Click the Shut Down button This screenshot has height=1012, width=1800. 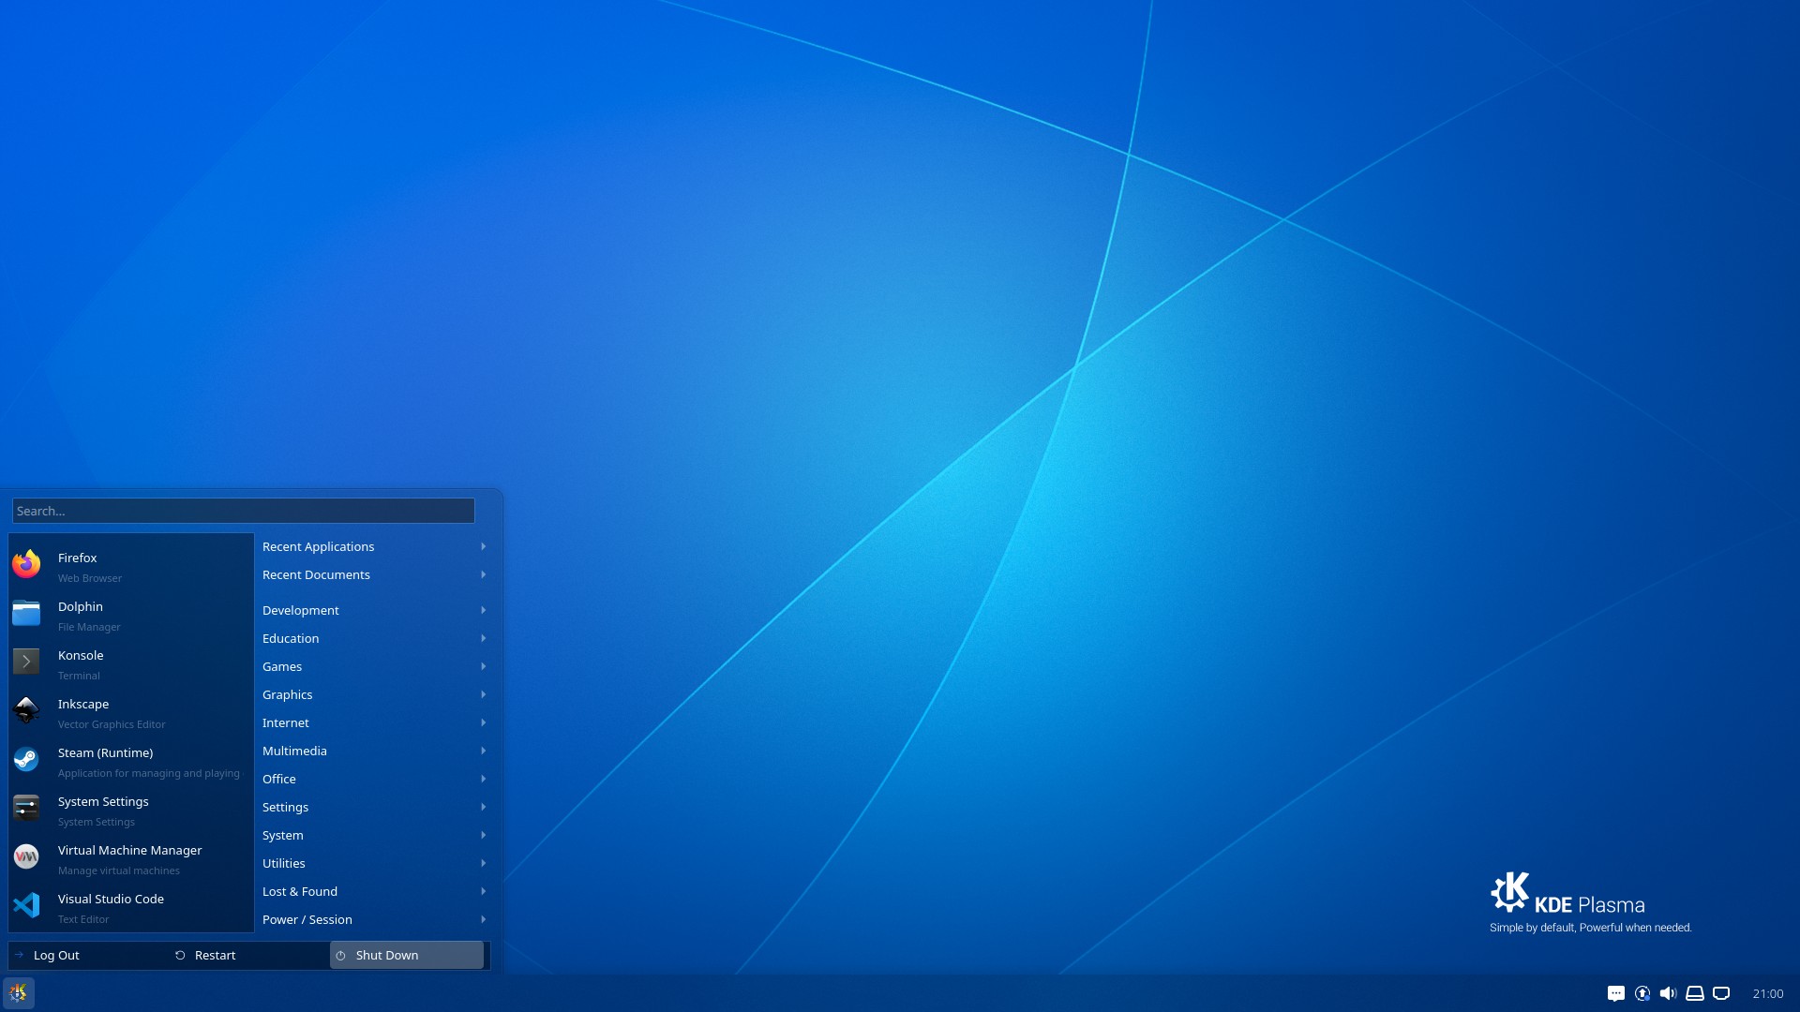[x=407, y=955]
